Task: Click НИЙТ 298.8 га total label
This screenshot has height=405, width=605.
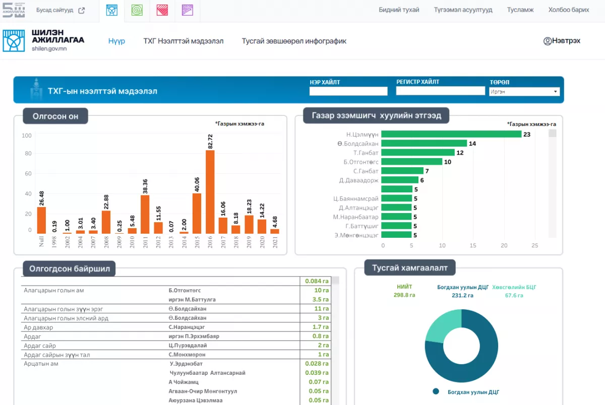Action: [x=404, y=291]
